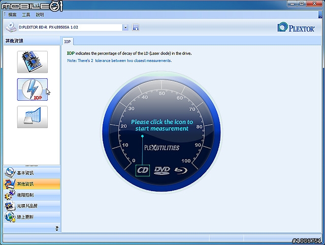Close the PlexUtilities window
The height and width of the screenshot is (245, 325).
(x=314, y=4)
